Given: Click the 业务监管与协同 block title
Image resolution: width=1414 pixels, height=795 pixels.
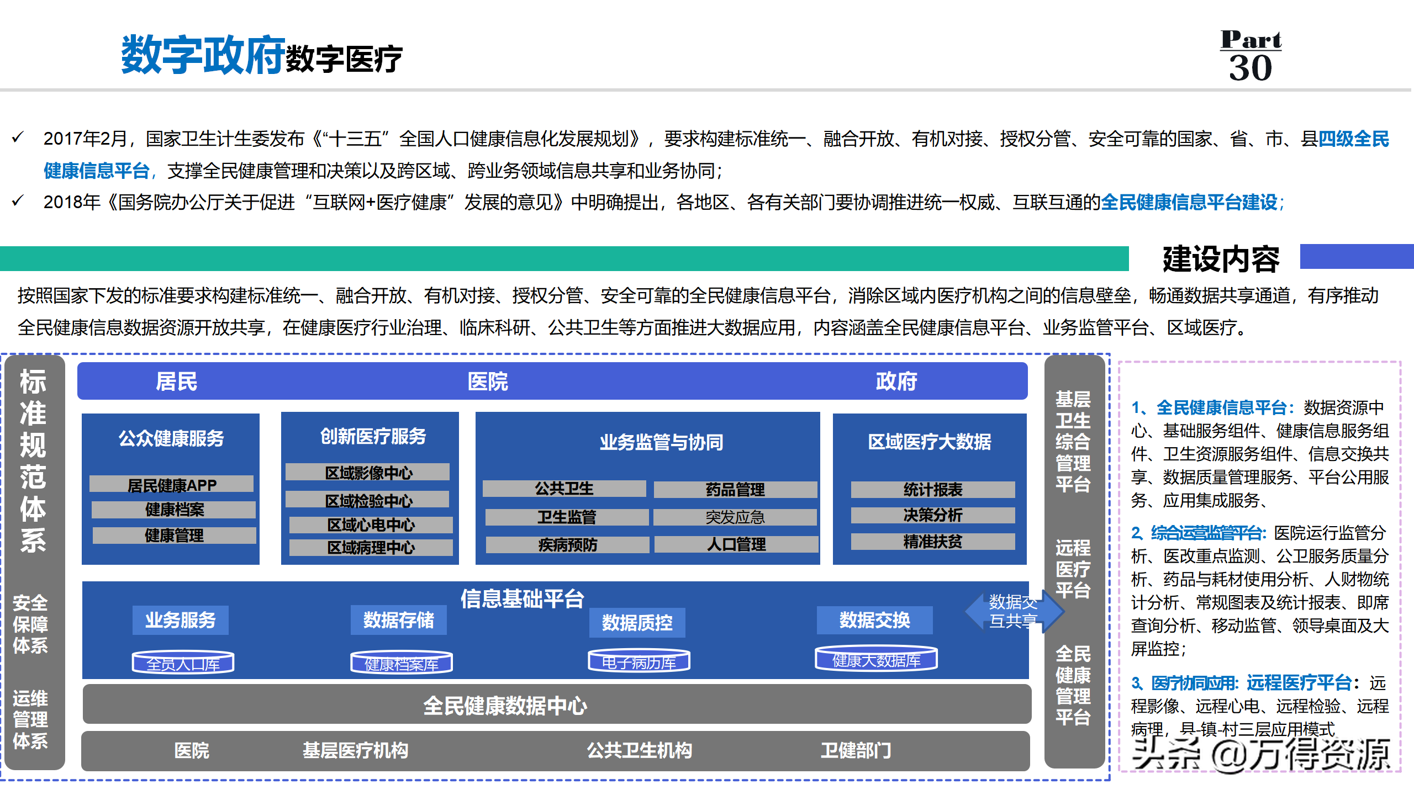Looking at the screenshot, I should [x=662, y=442].
